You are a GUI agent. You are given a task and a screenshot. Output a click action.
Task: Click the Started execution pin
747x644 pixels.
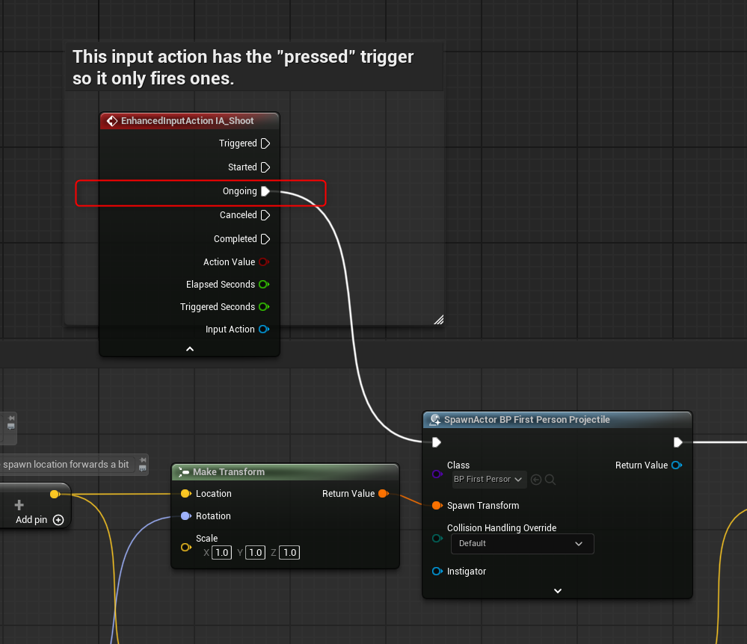(x=266, y=167)
